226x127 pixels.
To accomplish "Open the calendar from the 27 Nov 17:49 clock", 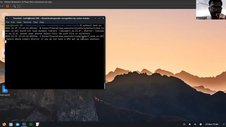I will (x=212, y=124).
